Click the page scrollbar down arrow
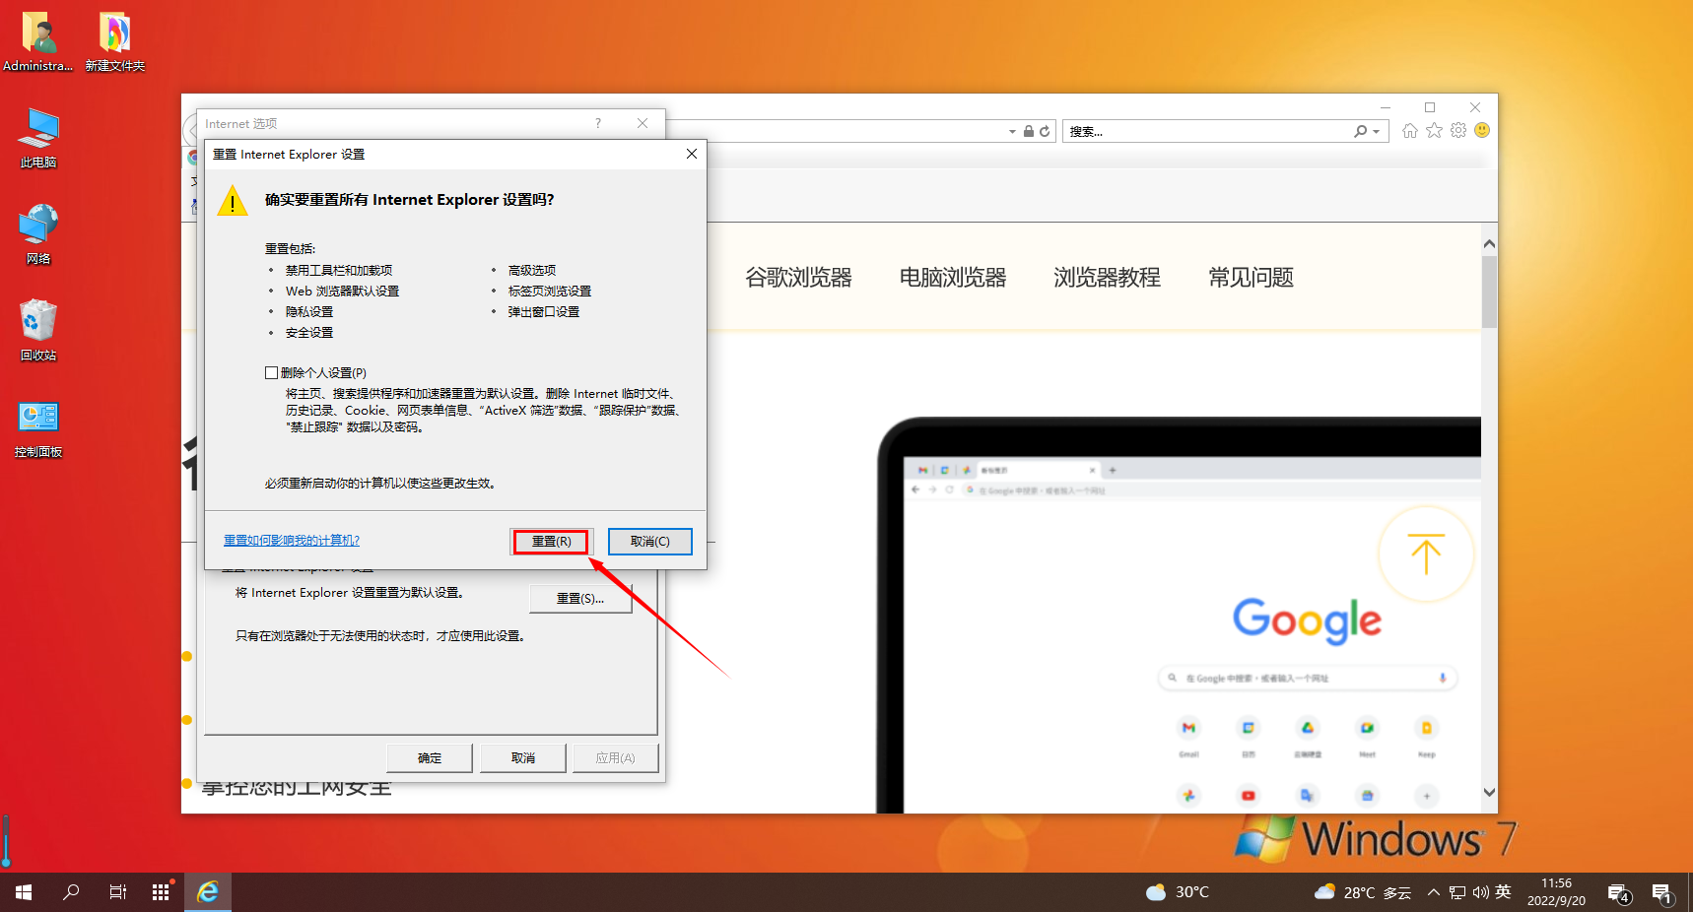 1489,792
